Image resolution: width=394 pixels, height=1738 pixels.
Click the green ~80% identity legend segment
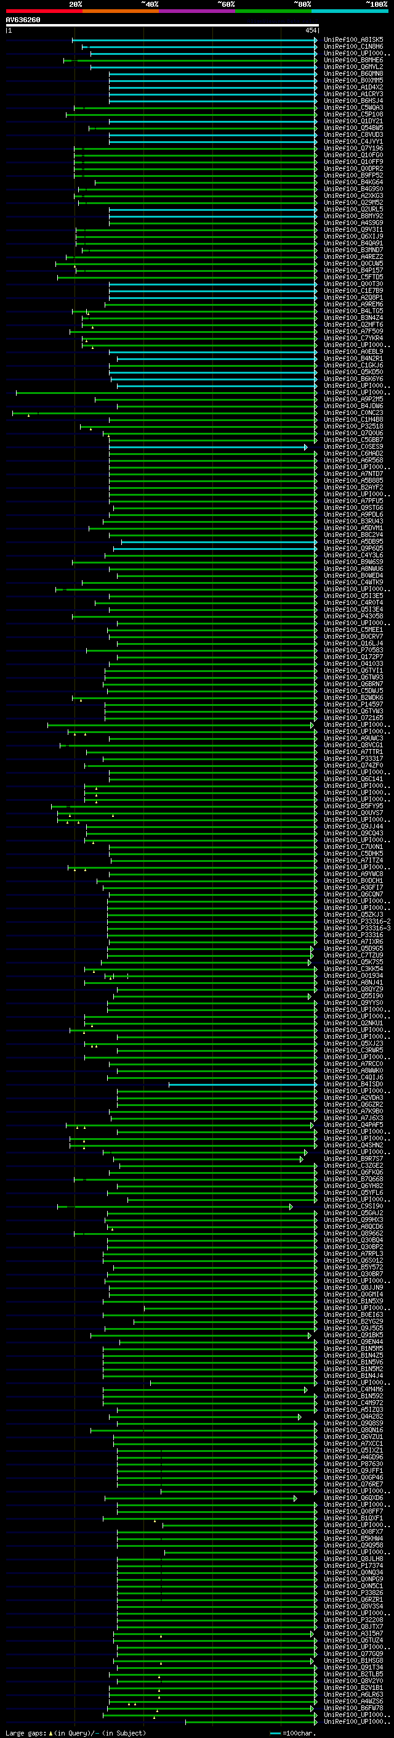[x=273, y=11]
